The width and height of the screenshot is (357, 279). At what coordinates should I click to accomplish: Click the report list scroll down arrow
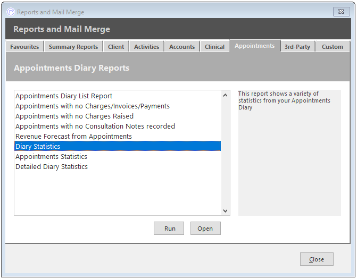[x=226, y=210]
